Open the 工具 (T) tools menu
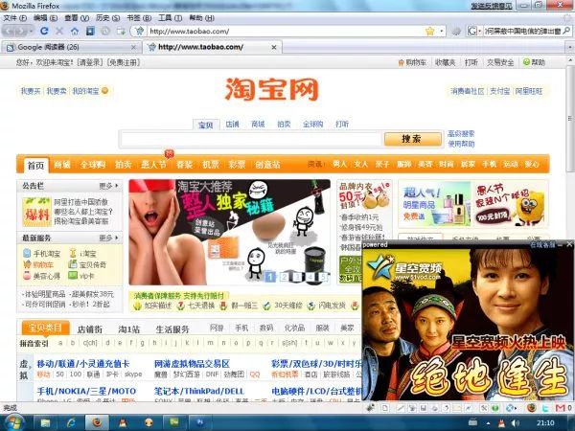 coord(171,18)
